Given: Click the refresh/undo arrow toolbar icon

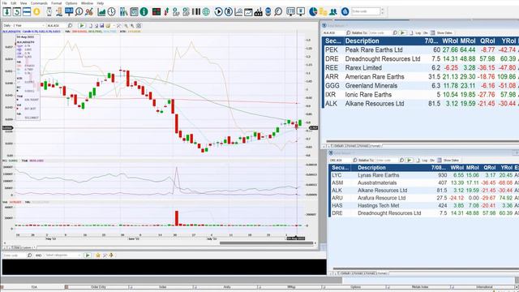Looking at the screenshot, I should click(16, 12).
